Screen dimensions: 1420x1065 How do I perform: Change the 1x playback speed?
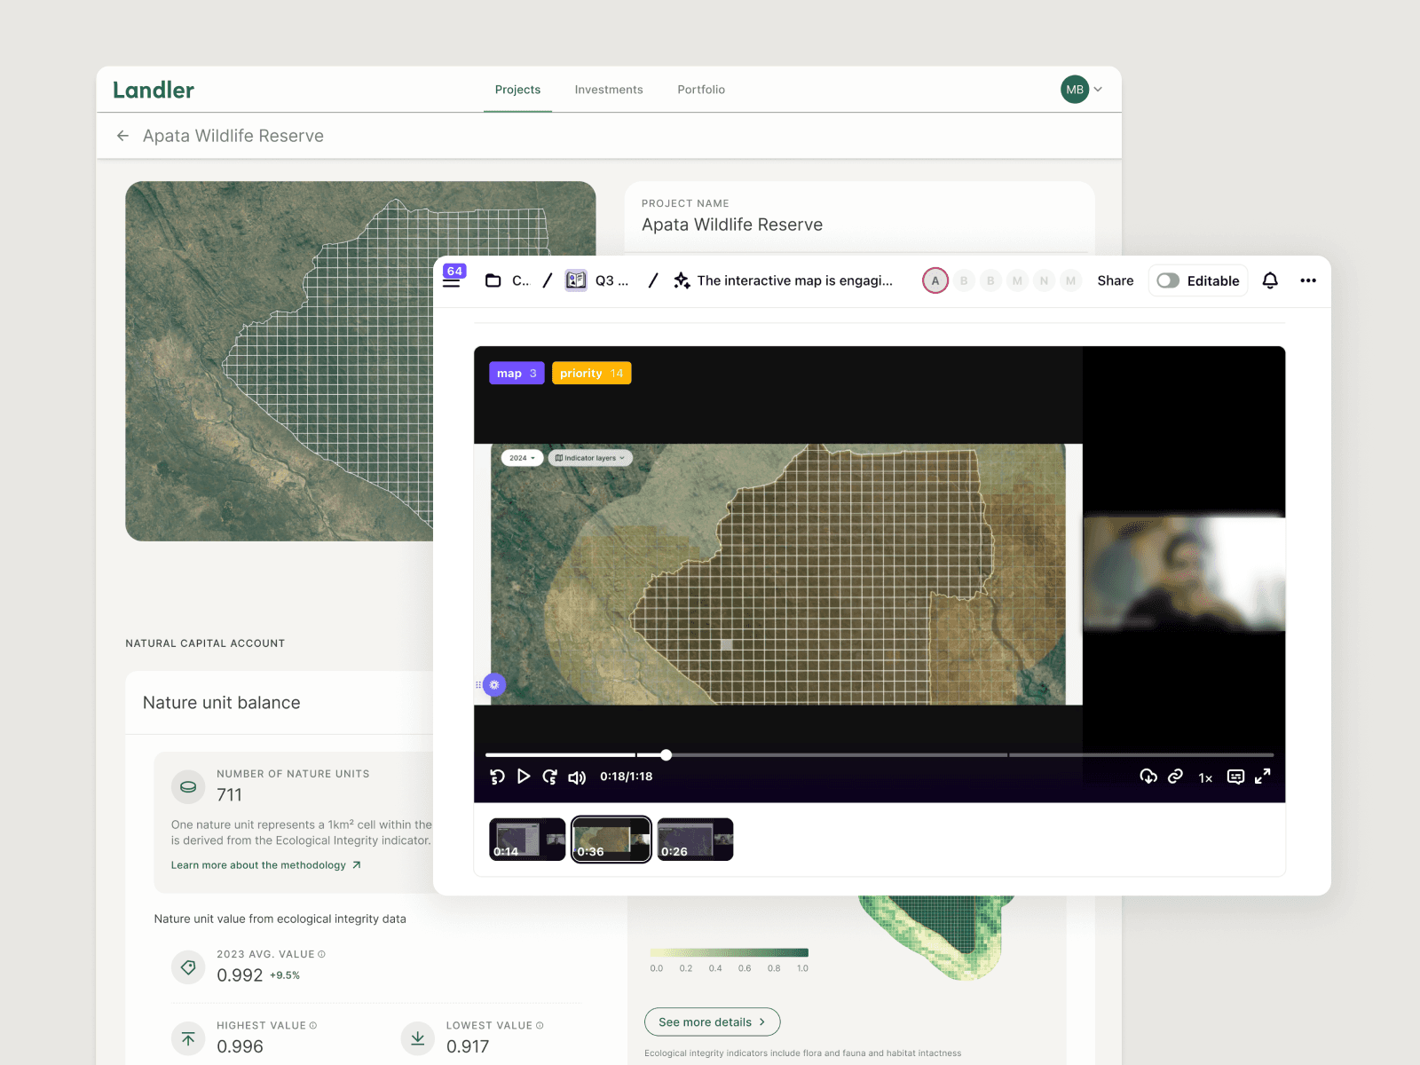(1205, 777)
